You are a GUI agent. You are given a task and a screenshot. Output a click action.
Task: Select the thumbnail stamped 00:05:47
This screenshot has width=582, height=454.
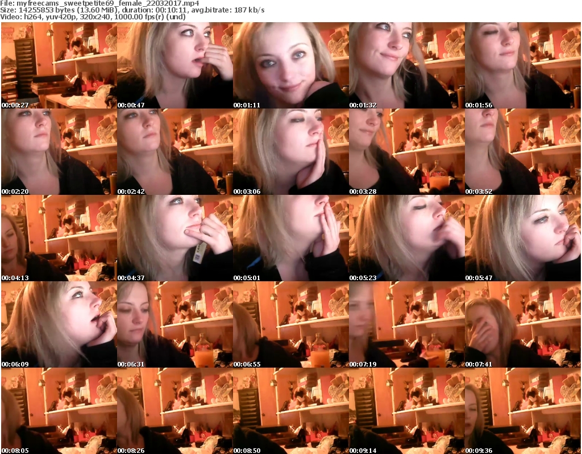[x=523, y=238]
